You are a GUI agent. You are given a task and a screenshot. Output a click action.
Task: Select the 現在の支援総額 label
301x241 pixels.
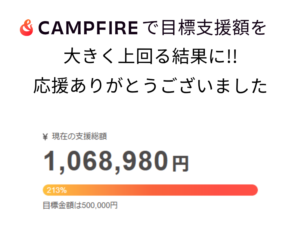(x=79, y=137)
